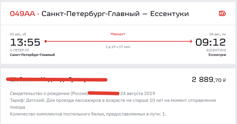Click the redacted passenger name

57,80
